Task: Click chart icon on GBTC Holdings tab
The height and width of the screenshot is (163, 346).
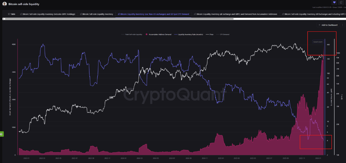Action: pyautogui.click(x=21, y=14)
